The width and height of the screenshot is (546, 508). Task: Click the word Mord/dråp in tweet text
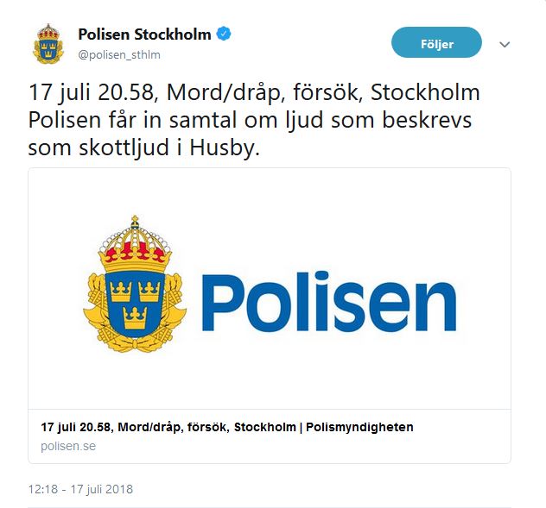(x=224, y=93)
